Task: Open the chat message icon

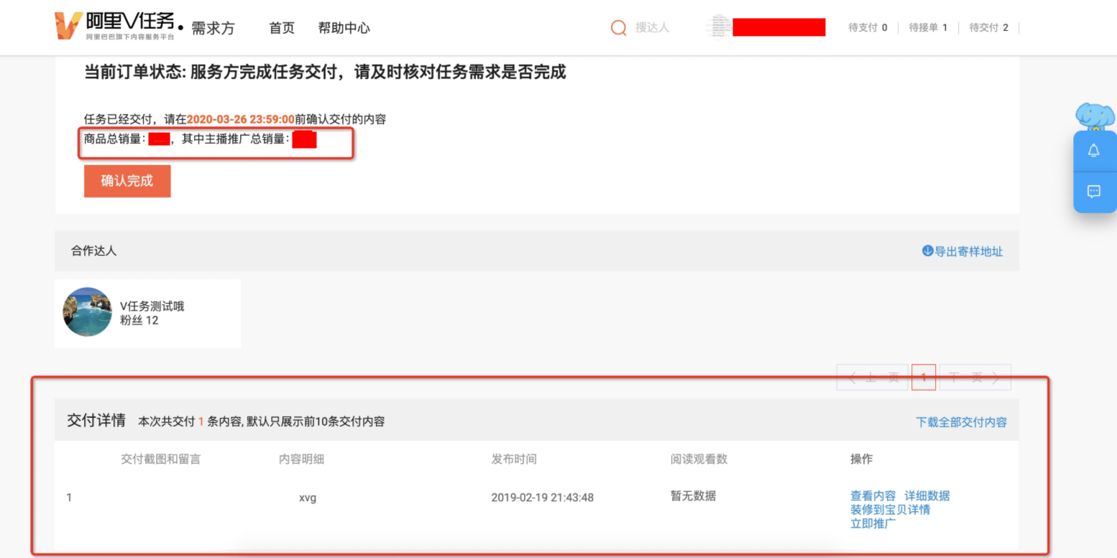Action: (x=1094, y=192)
